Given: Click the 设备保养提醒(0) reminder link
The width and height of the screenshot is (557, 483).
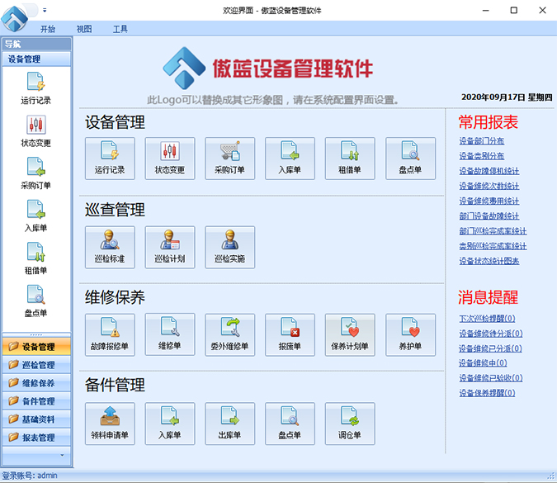Looking at the screenshot, I should tap(487, 393).
